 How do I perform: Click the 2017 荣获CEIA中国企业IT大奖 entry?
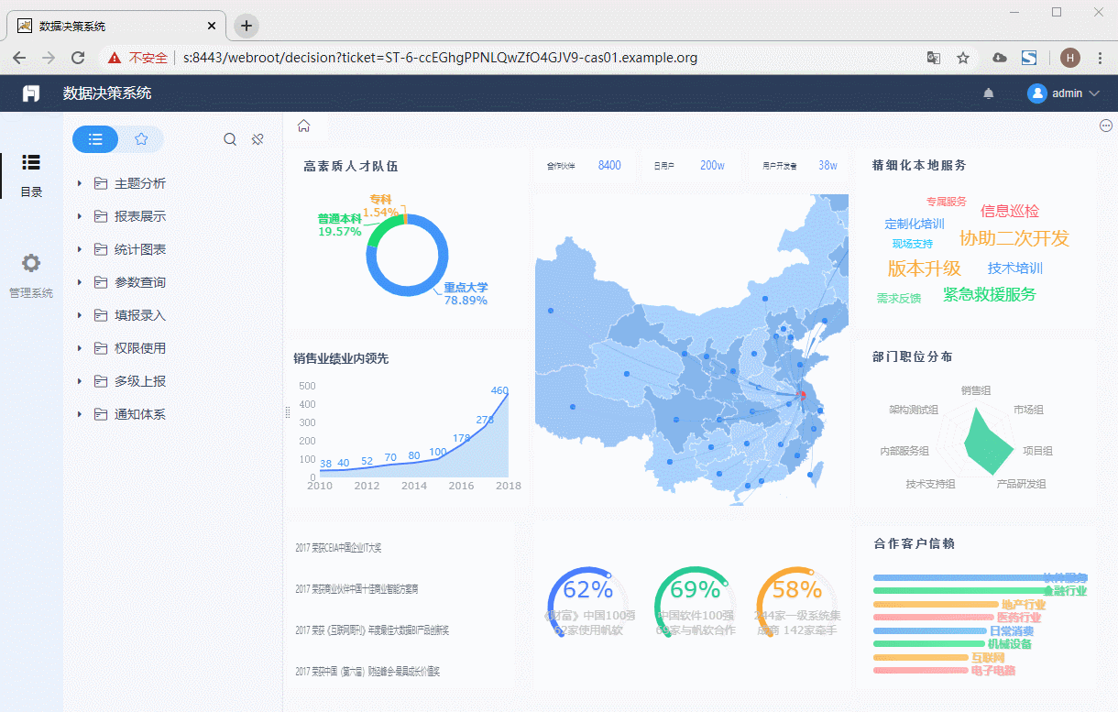[338, 548]
